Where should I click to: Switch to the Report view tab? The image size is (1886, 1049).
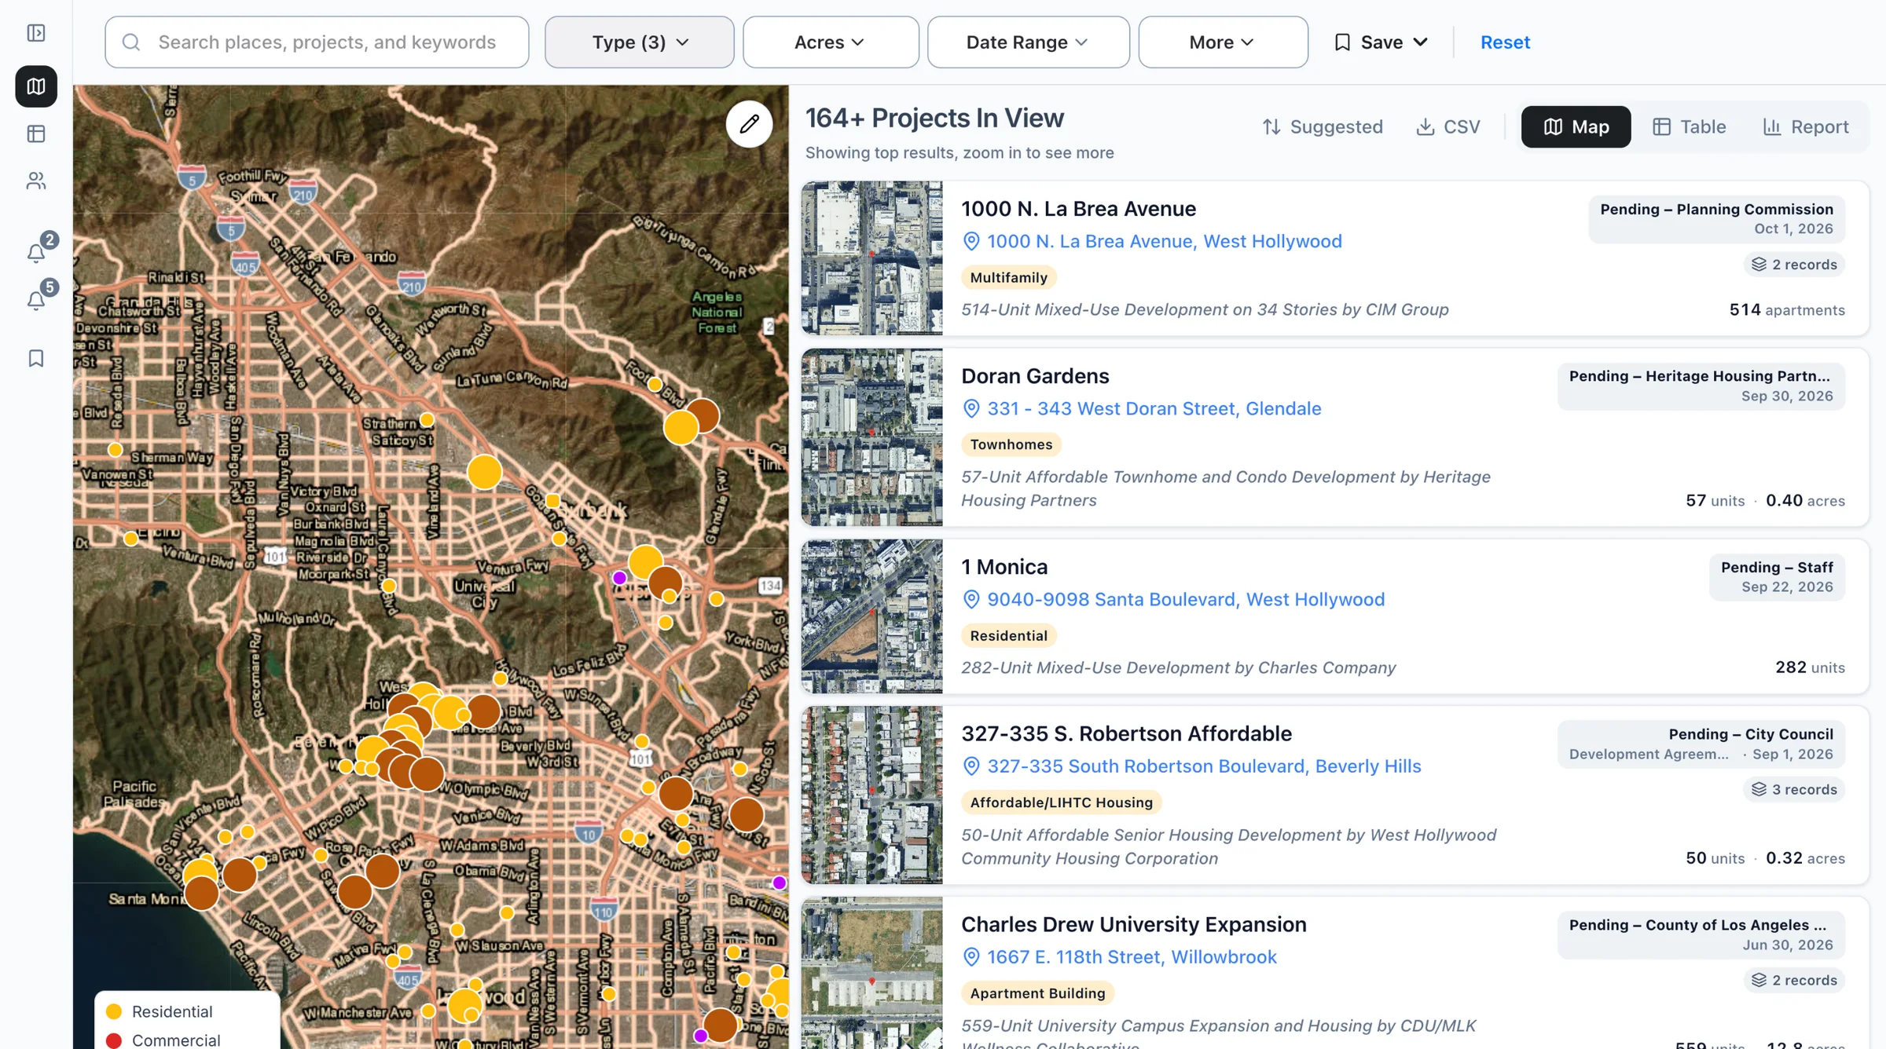[1806, 127]
